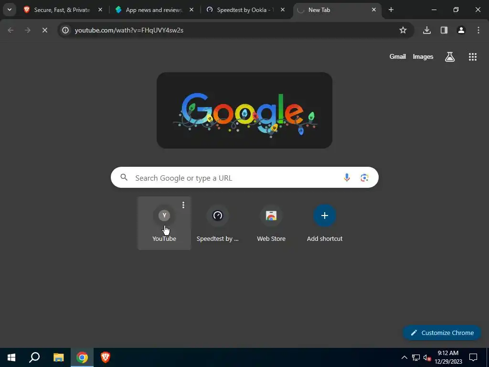
Task: Minimize the Chrome window
Action: [x=434, y=10]
